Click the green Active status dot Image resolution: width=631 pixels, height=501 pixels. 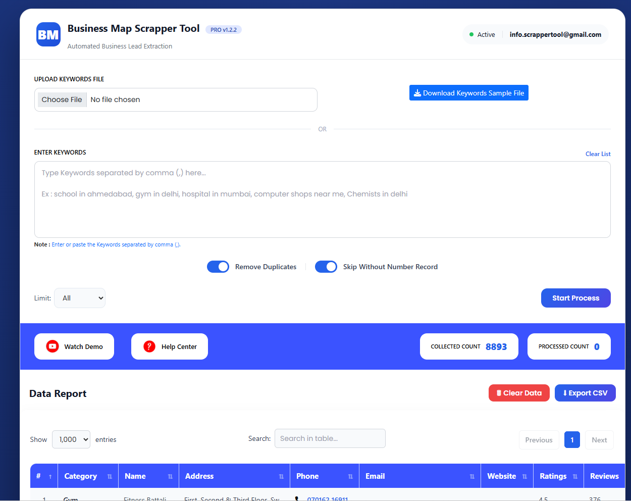[471, 34]
